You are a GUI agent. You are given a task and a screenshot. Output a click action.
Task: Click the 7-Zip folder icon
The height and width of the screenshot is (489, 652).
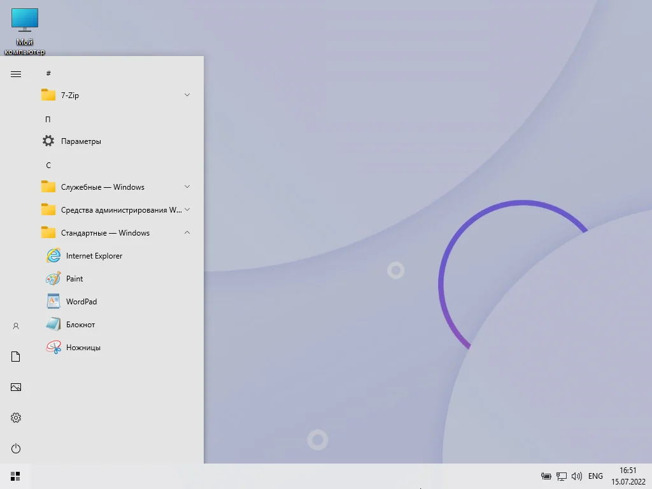pyautogui.click(x=48, y=95)
